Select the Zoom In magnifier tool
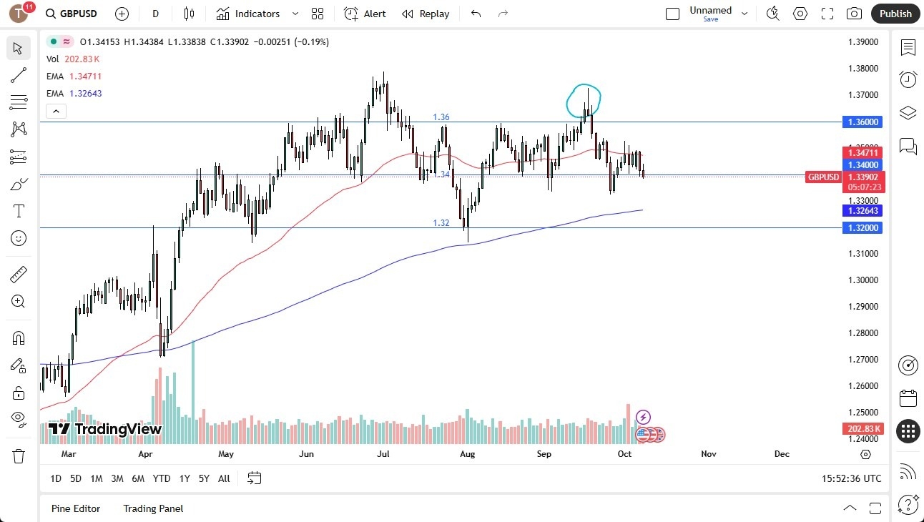This screenshot has height=522, width=924. click(x=19, y=301)
